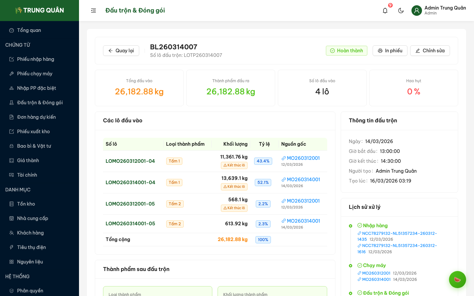Open batch LOMO260314001-05
Viewport: 474px width, 296px height.
[130, 224]
